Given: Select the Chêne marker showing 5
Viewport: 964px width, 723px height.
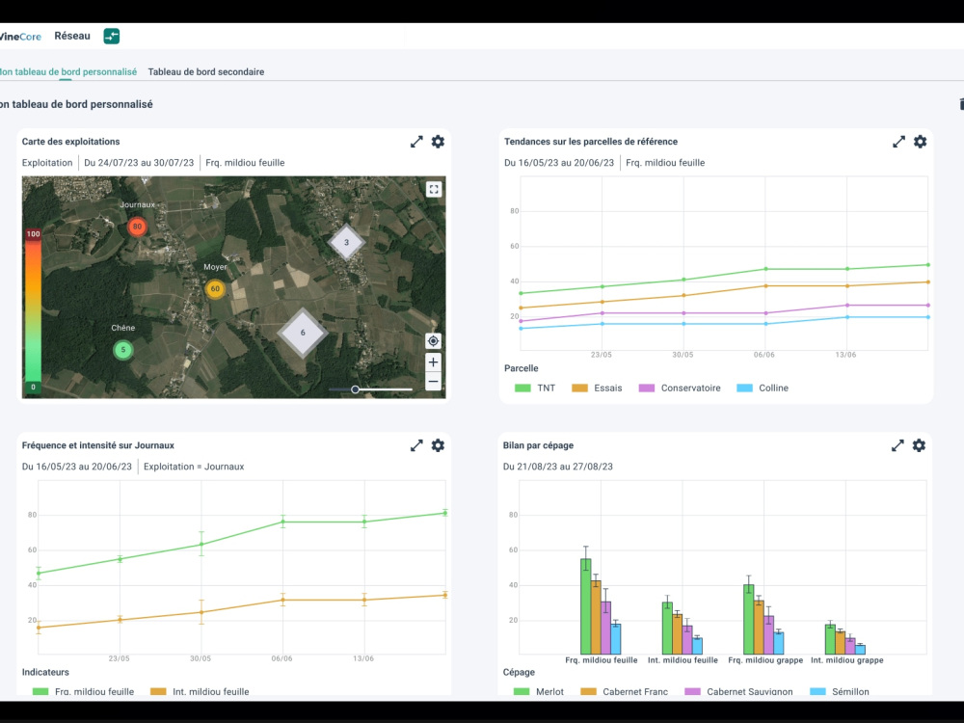Looking at the screenshot, I should click(x=123, y=350).
